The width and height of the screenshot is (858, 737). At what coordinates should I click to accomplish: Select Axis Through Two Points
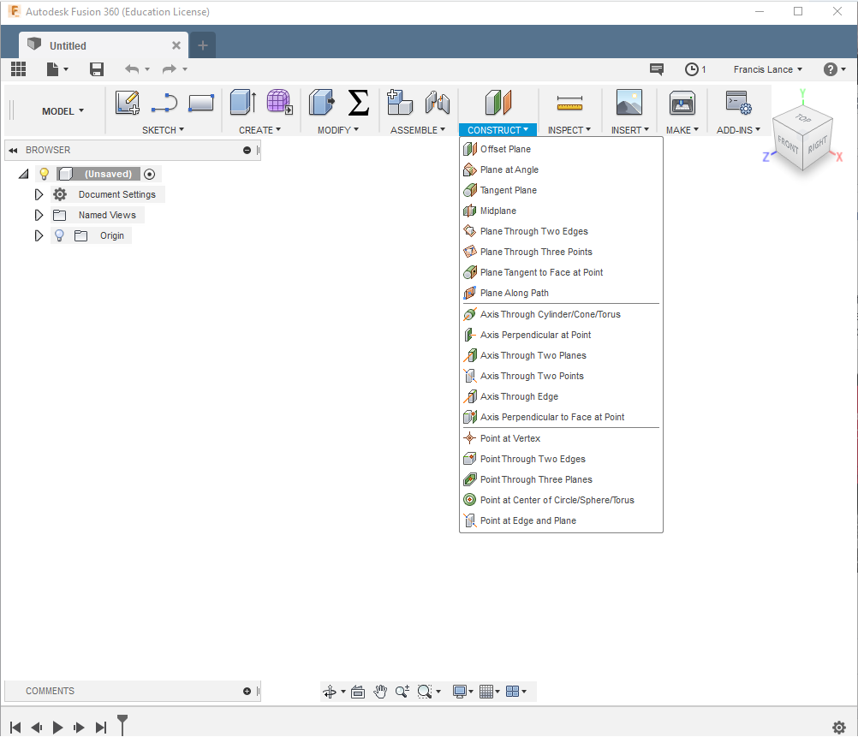pos(561,376)
